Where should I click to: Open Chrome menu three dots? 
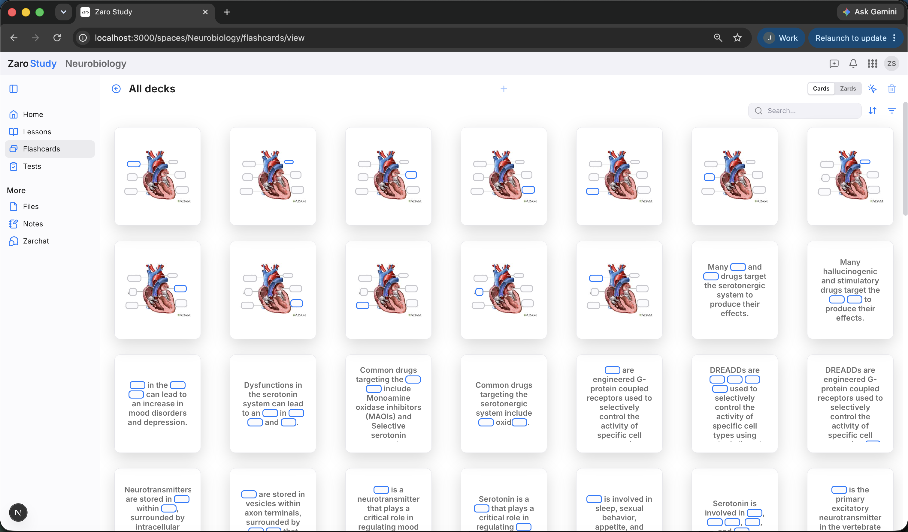(894, 38)
